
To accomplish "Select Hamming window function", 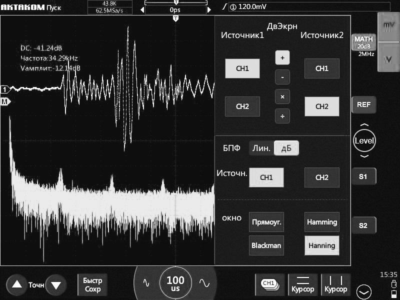I will tap(322, 222).
